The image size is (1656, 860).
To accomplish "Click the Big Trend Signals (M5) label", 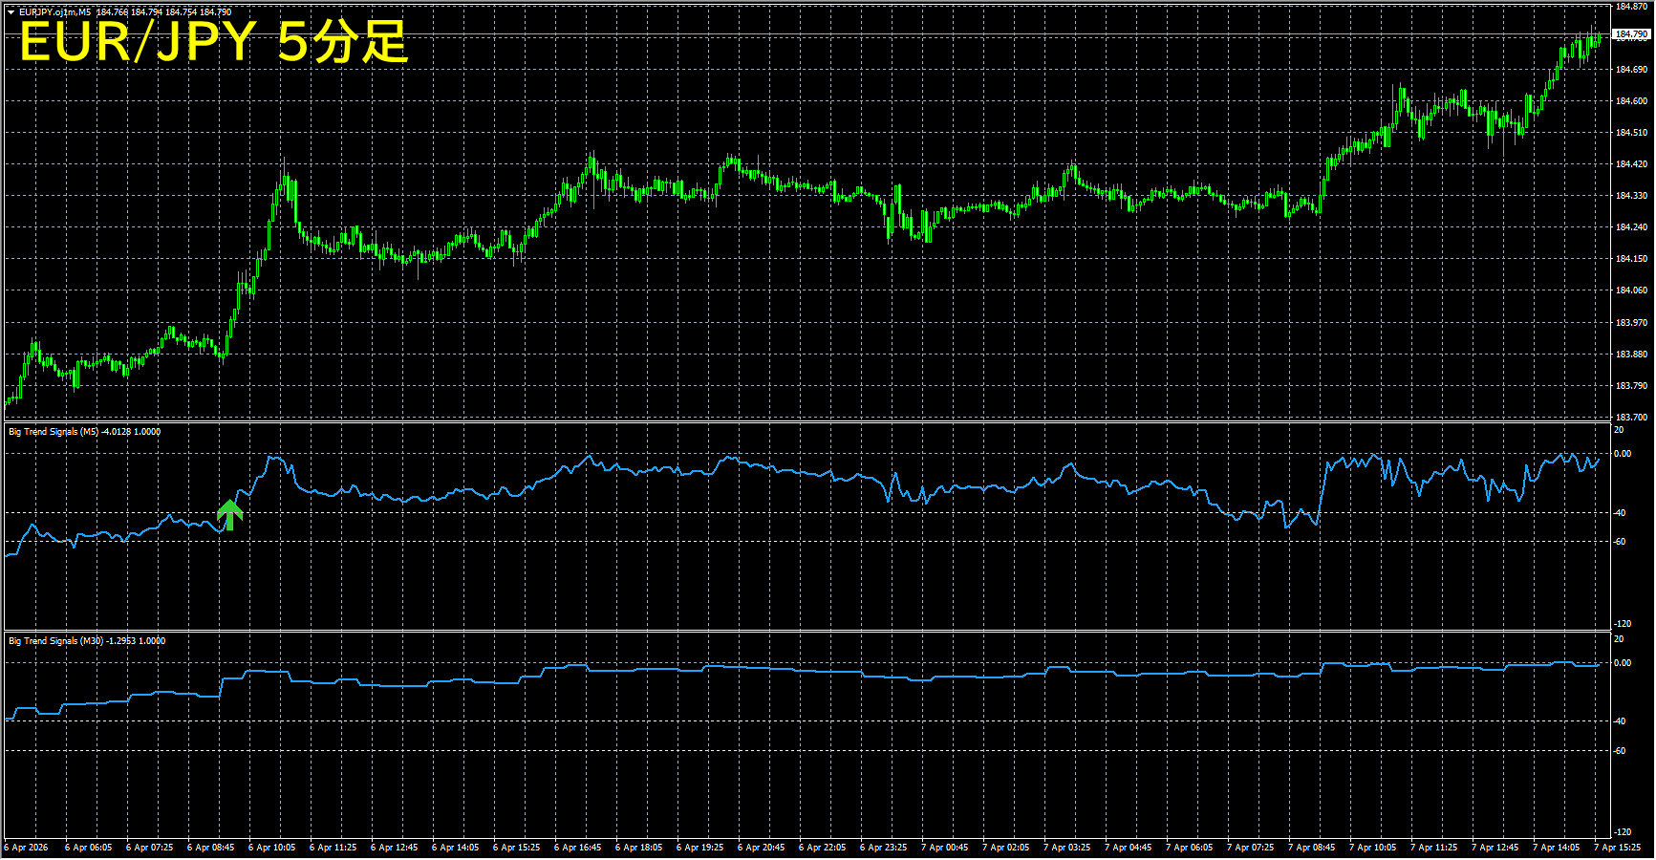I will coord(54,432).
